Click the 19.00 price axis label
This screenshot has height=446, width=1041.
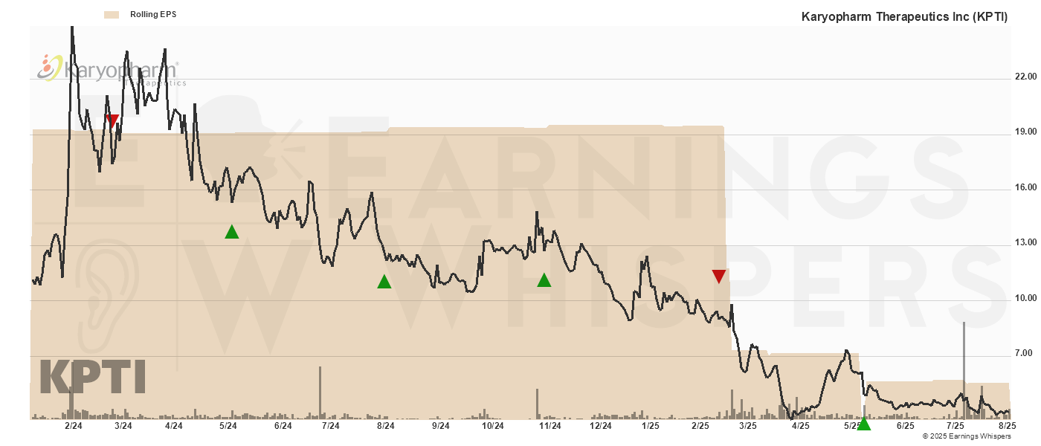(1025, 132)
